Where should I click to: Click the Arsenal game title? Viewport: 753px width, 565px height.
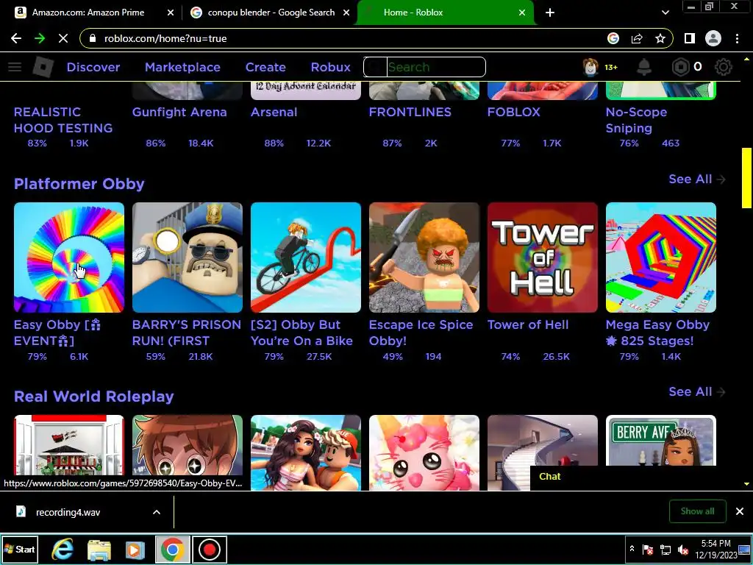pos(274,113)
